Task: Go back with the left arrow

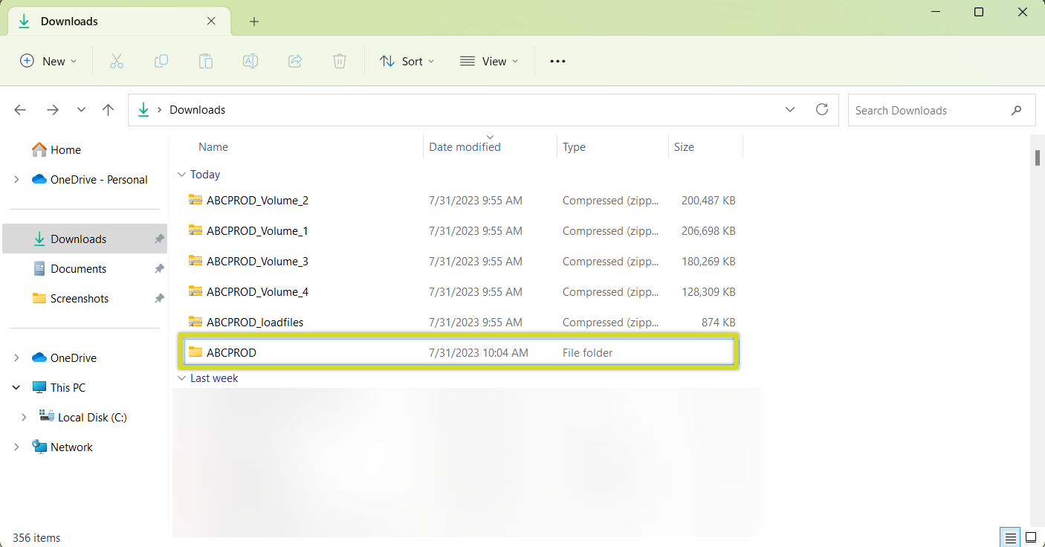Action: click(x=21, y=110)
